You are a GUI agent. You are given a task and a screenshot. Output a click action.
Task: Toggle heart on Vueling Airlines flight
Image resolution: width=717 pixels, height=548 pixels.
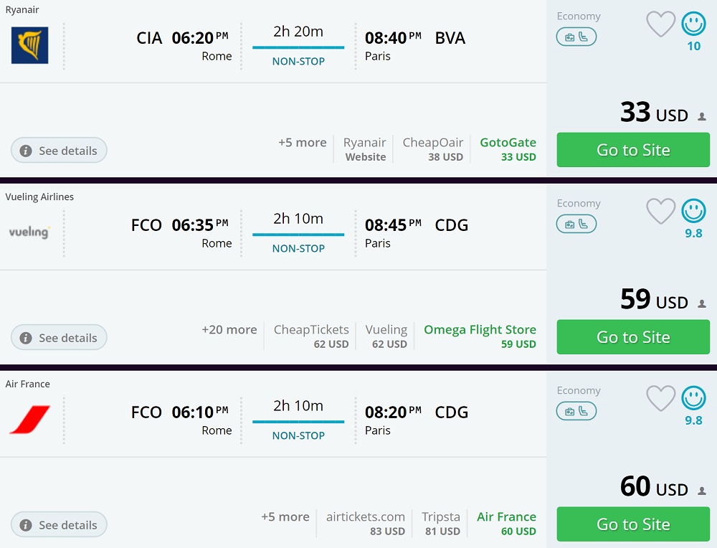coord(660,211)
